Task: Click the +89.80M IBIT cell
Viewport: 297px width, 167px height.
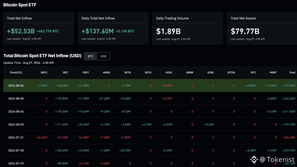Action: [x=62, y=164]
